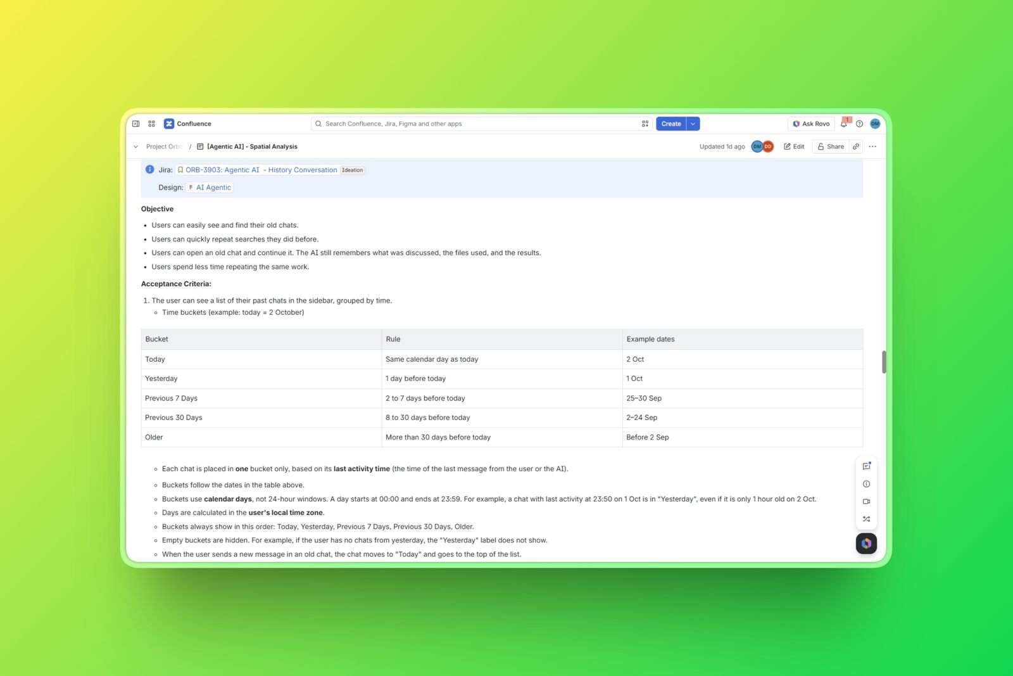
Task: Click the Example dates column header
Action: [743, 339]
